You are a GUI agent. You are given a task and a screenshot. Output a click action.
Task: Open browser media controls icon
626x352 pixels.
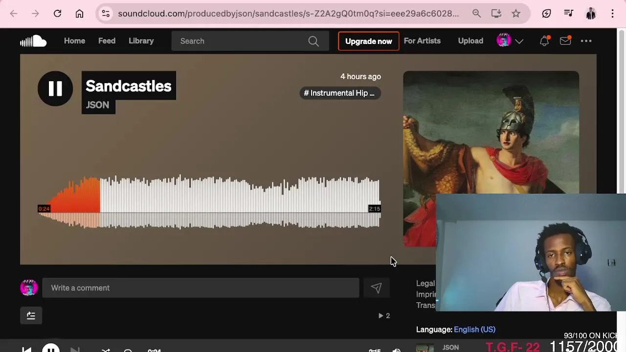pyautogui.click(x=568, y=14)
